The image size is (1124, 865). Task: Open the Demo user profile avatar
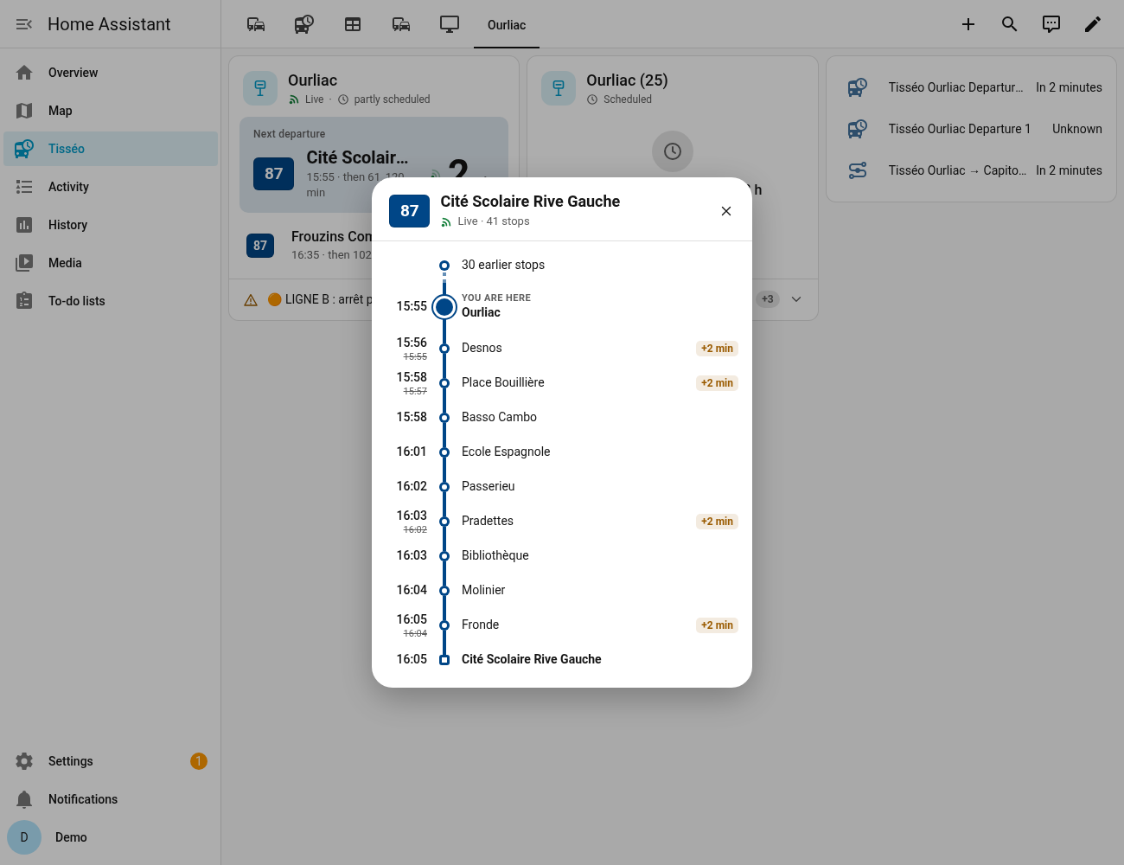[x=24, y=837]
